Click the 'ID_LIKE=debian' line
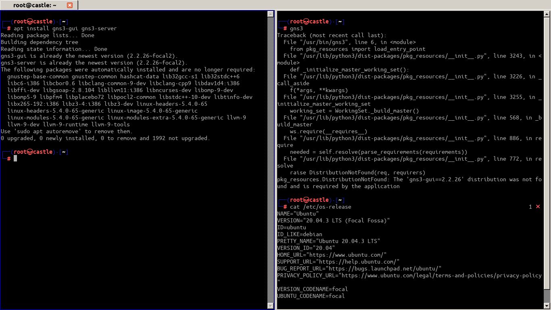This screenshot has width=551, height=310. point(300,234)
